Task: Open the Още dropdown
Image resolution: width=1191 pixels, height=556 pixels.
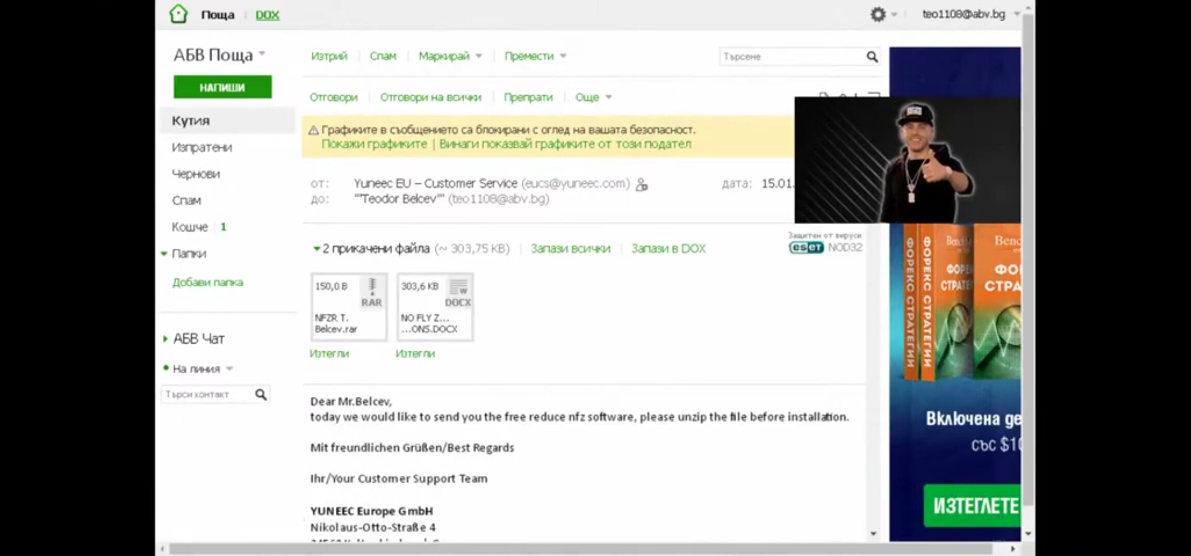Action: pos(593,97)
